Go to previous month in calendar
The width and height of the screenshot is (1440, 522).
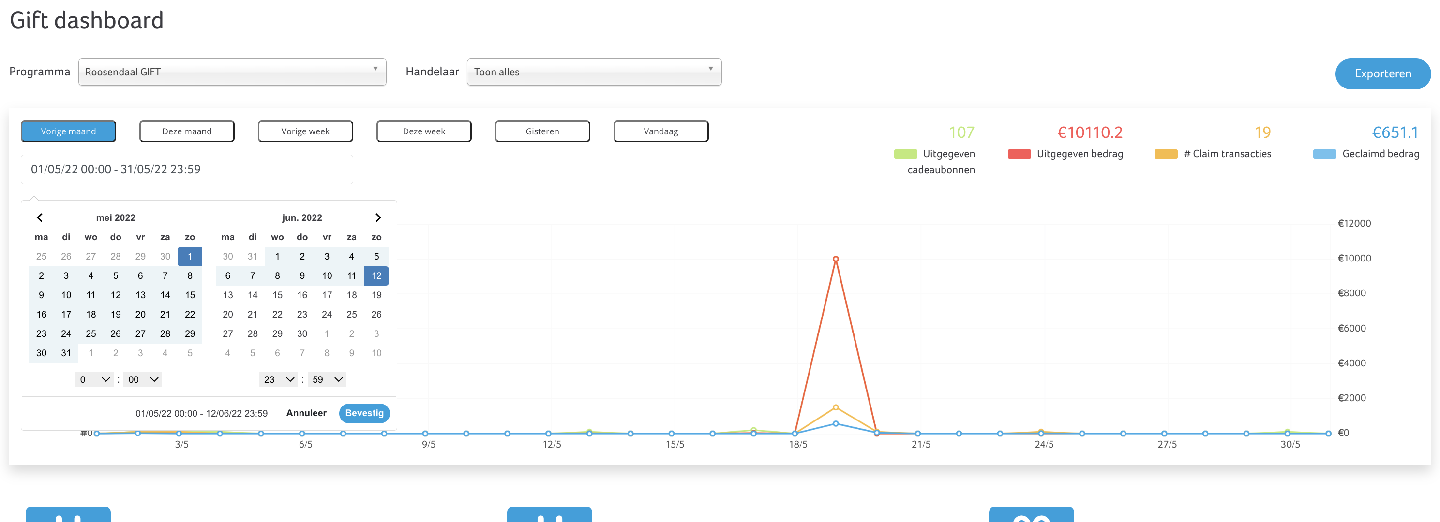40,217
